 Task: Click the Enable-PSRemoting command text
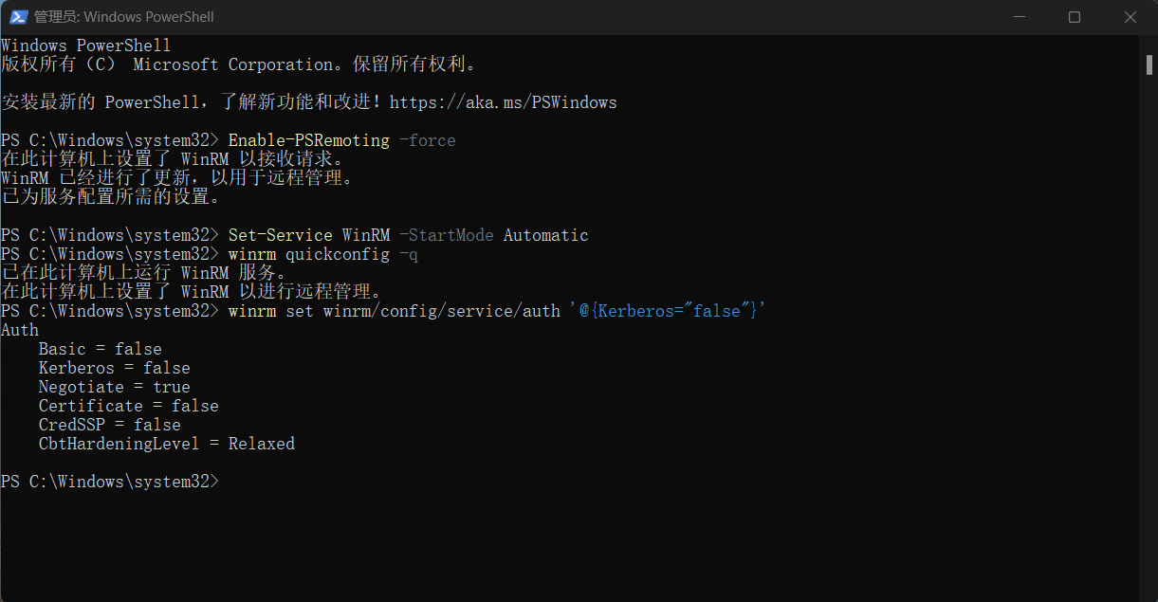pyautogui.click(x=309, y=140)
